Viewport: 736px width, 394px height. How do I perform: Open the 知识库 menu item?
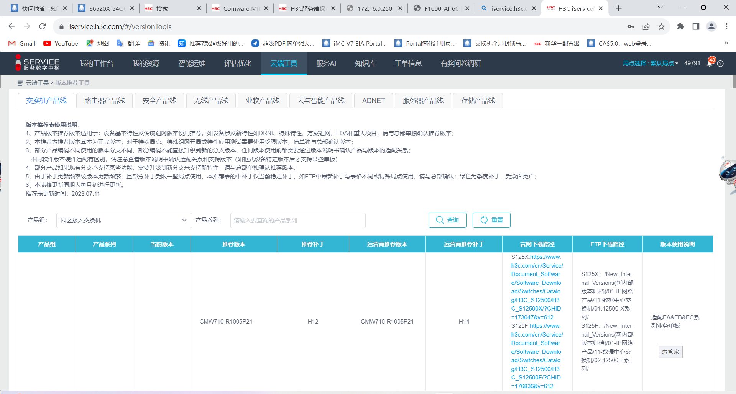click(365, 64)
